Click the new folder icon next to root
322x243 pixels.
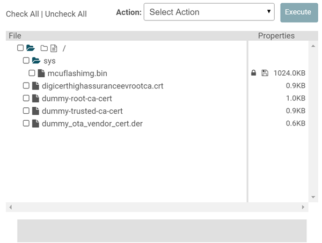pos(44,48)
